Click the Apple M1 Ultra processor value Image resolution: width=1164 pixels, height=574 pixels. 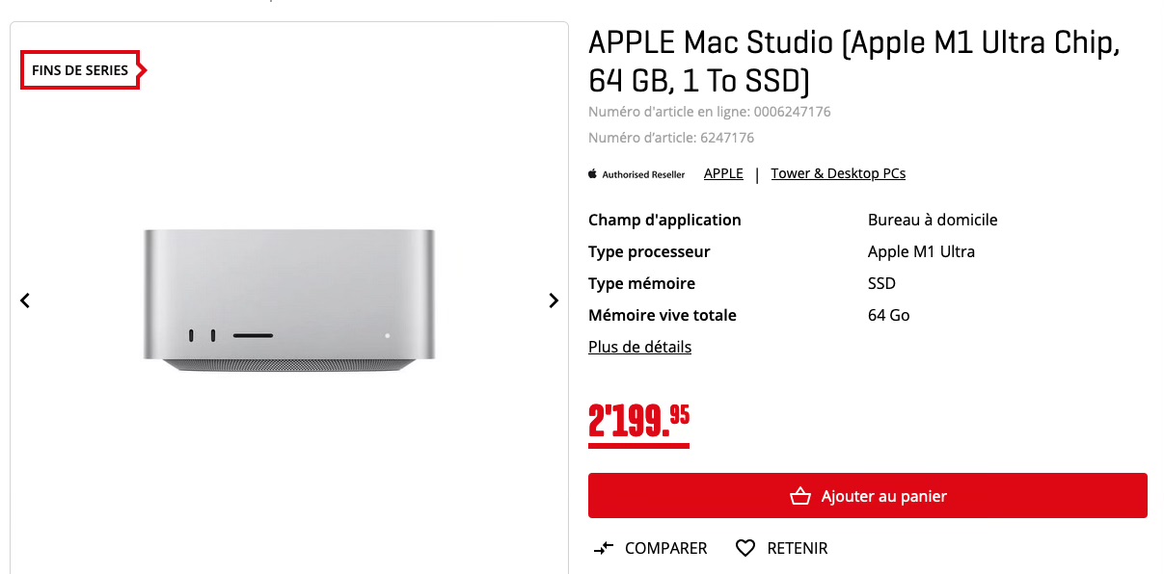(921, 251)
